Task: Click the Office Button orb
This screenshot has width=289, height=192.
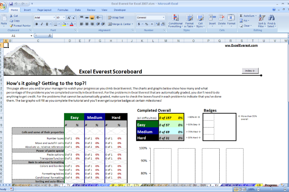Action: point(3,6)
